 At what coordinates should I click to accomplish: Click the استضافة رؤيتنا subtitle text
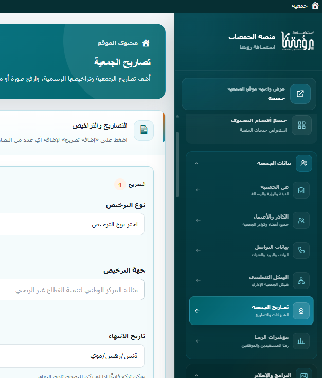point(257,47)
